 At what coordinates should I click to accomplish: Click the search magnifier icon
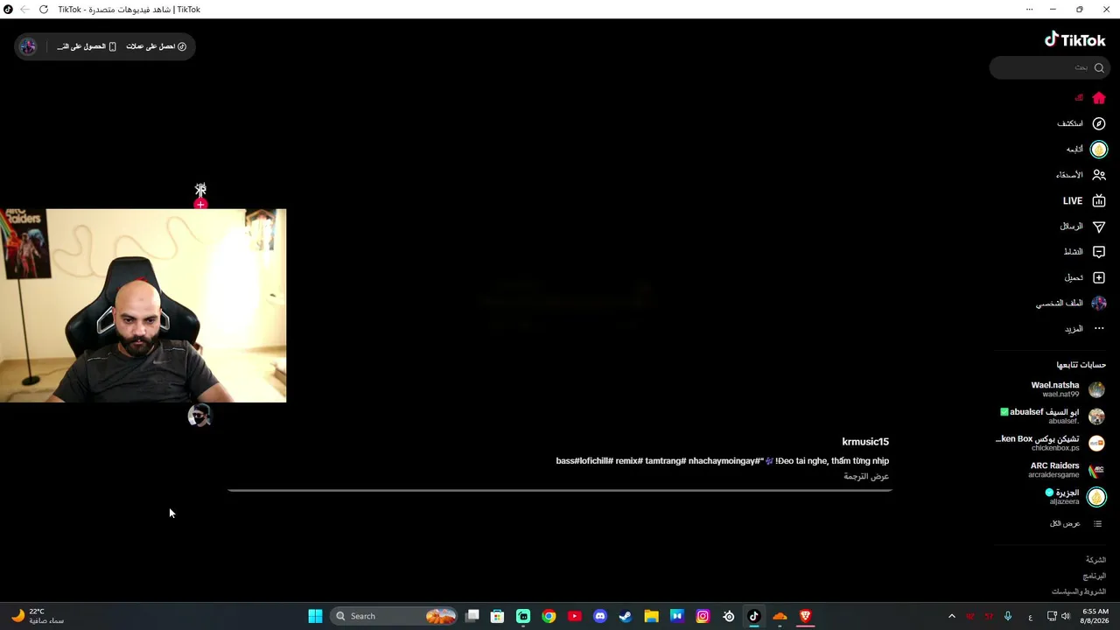click(x=1099, y=67)
